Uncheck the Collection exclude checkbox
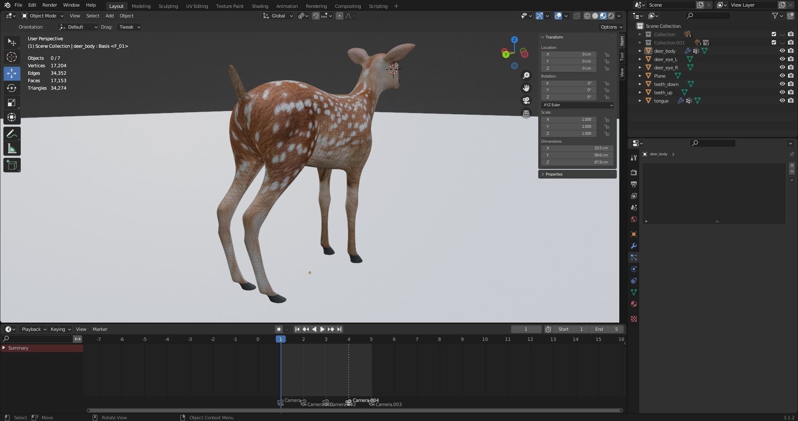 pyautogui.click(x=774, y=34)
